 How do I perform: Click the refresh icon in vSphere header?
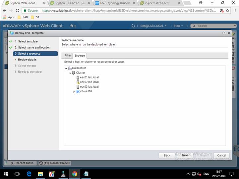click(133, 26)
